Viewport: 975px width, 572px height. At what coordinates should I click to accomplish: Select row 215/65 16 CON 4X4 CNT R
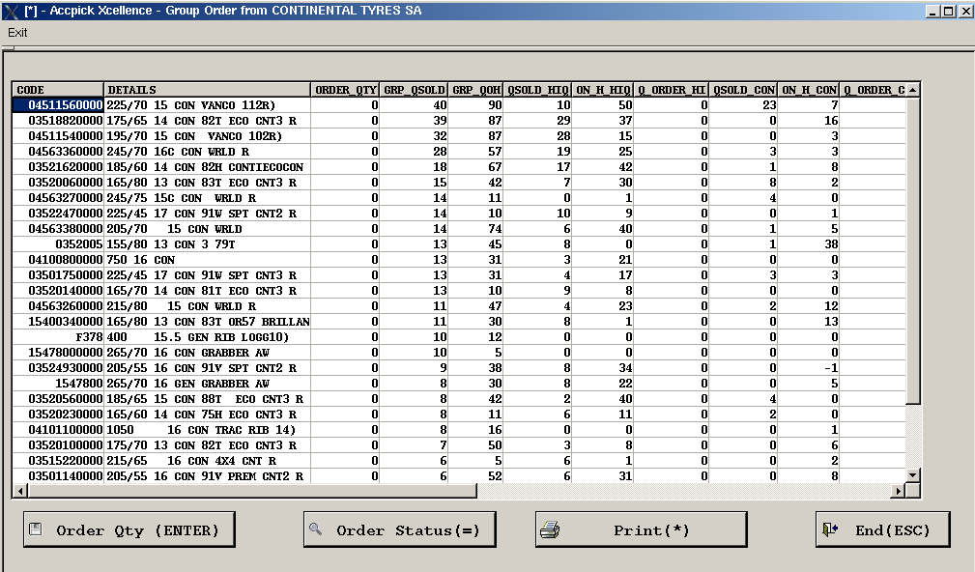(x=459, y=461)
